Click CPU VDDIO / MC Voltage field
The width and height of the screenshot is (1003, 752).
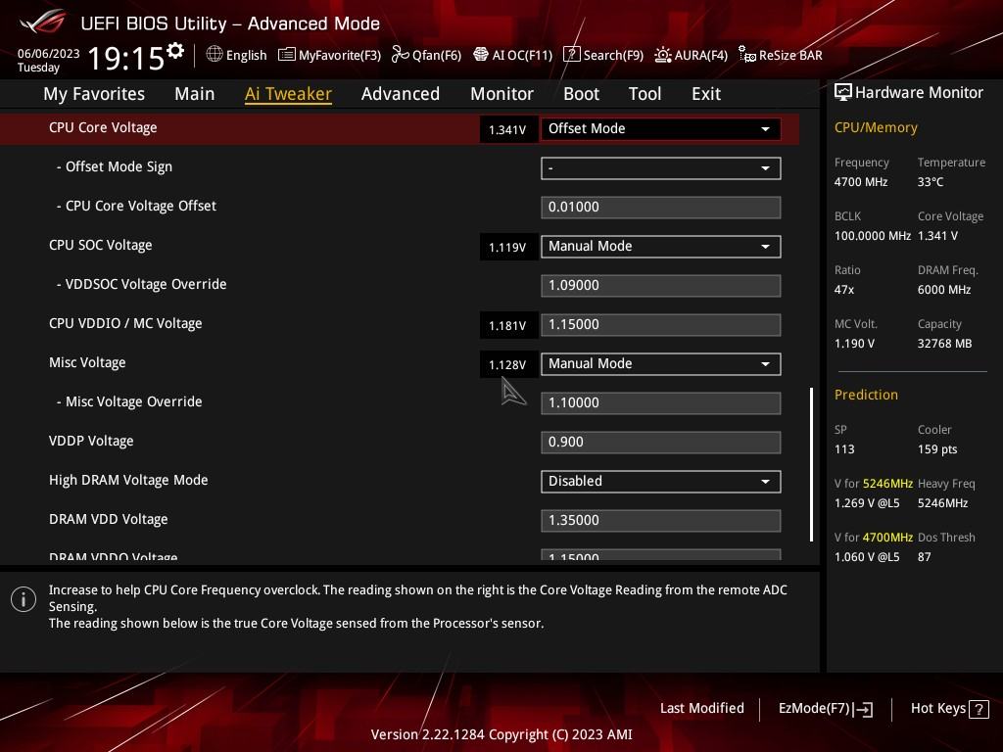click(x=660, y=325)
